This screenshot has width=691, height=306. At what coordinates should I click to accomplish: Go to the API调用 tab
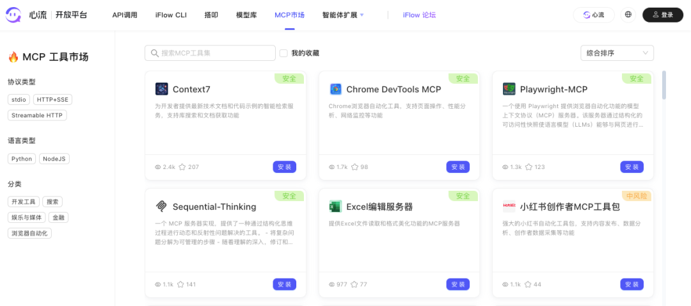(x=125, y=15)
